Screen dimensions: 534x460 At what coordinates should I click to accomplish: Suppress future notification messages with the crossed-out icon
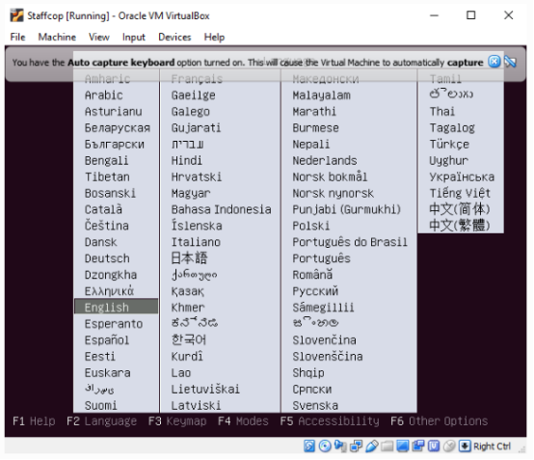tap(510, 62)
